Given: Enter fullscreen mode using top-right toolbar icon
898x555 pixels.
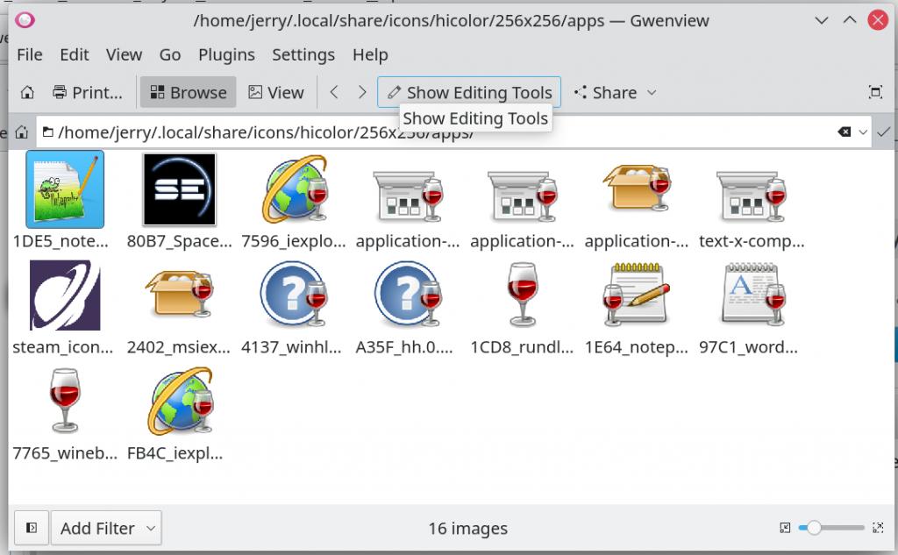Looking at the screenshot, I should click(x=874, y=92).
